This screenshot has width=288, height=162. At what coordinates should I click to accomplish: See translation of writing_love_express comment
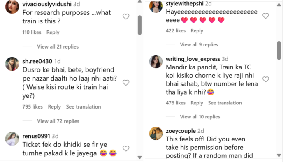[225, 103]
